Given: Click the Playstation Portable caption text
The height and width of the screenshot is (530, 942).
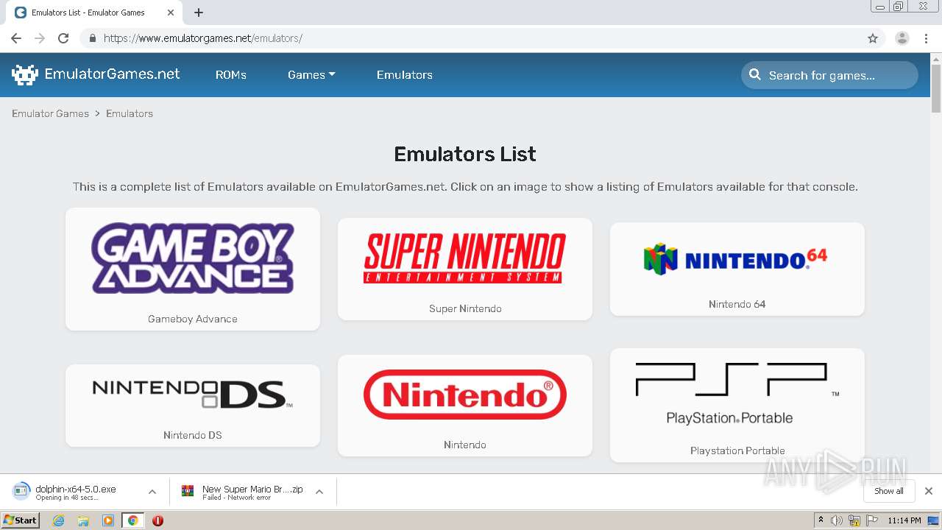Looking at the screenshot, I should [x=737, y=451].
